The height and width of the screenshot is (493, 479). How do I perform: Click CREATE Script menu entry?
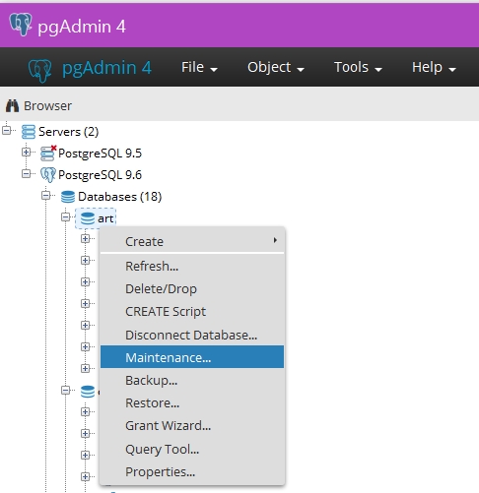point(192,312)
